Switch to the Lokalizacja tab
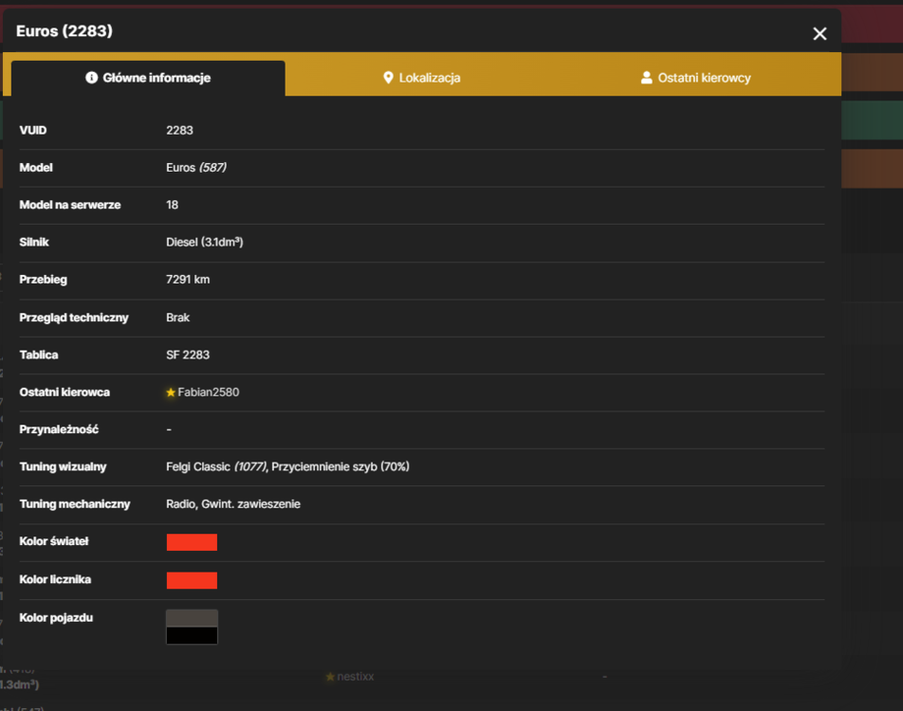 click(x=421, y=78)
